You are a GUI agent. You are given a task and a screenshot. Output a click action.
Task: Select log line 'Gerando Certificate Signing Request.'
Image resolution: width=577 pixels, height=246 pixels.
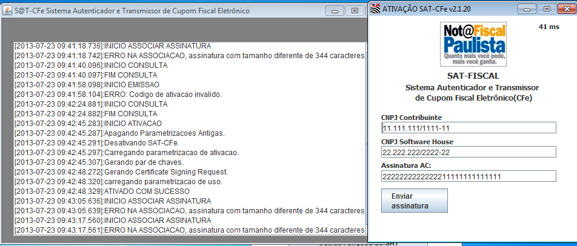click(121, 171)
